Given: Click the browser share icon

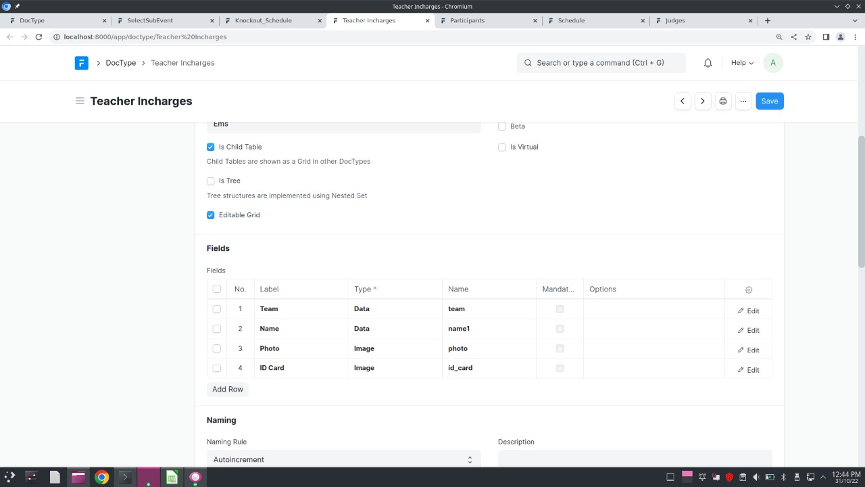Looking at the screenshot, I should click(793, 37).
